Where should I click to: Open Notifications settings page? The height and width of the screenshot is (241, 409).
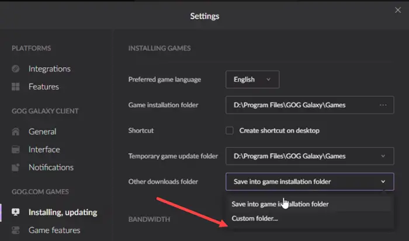click(51, 167)
